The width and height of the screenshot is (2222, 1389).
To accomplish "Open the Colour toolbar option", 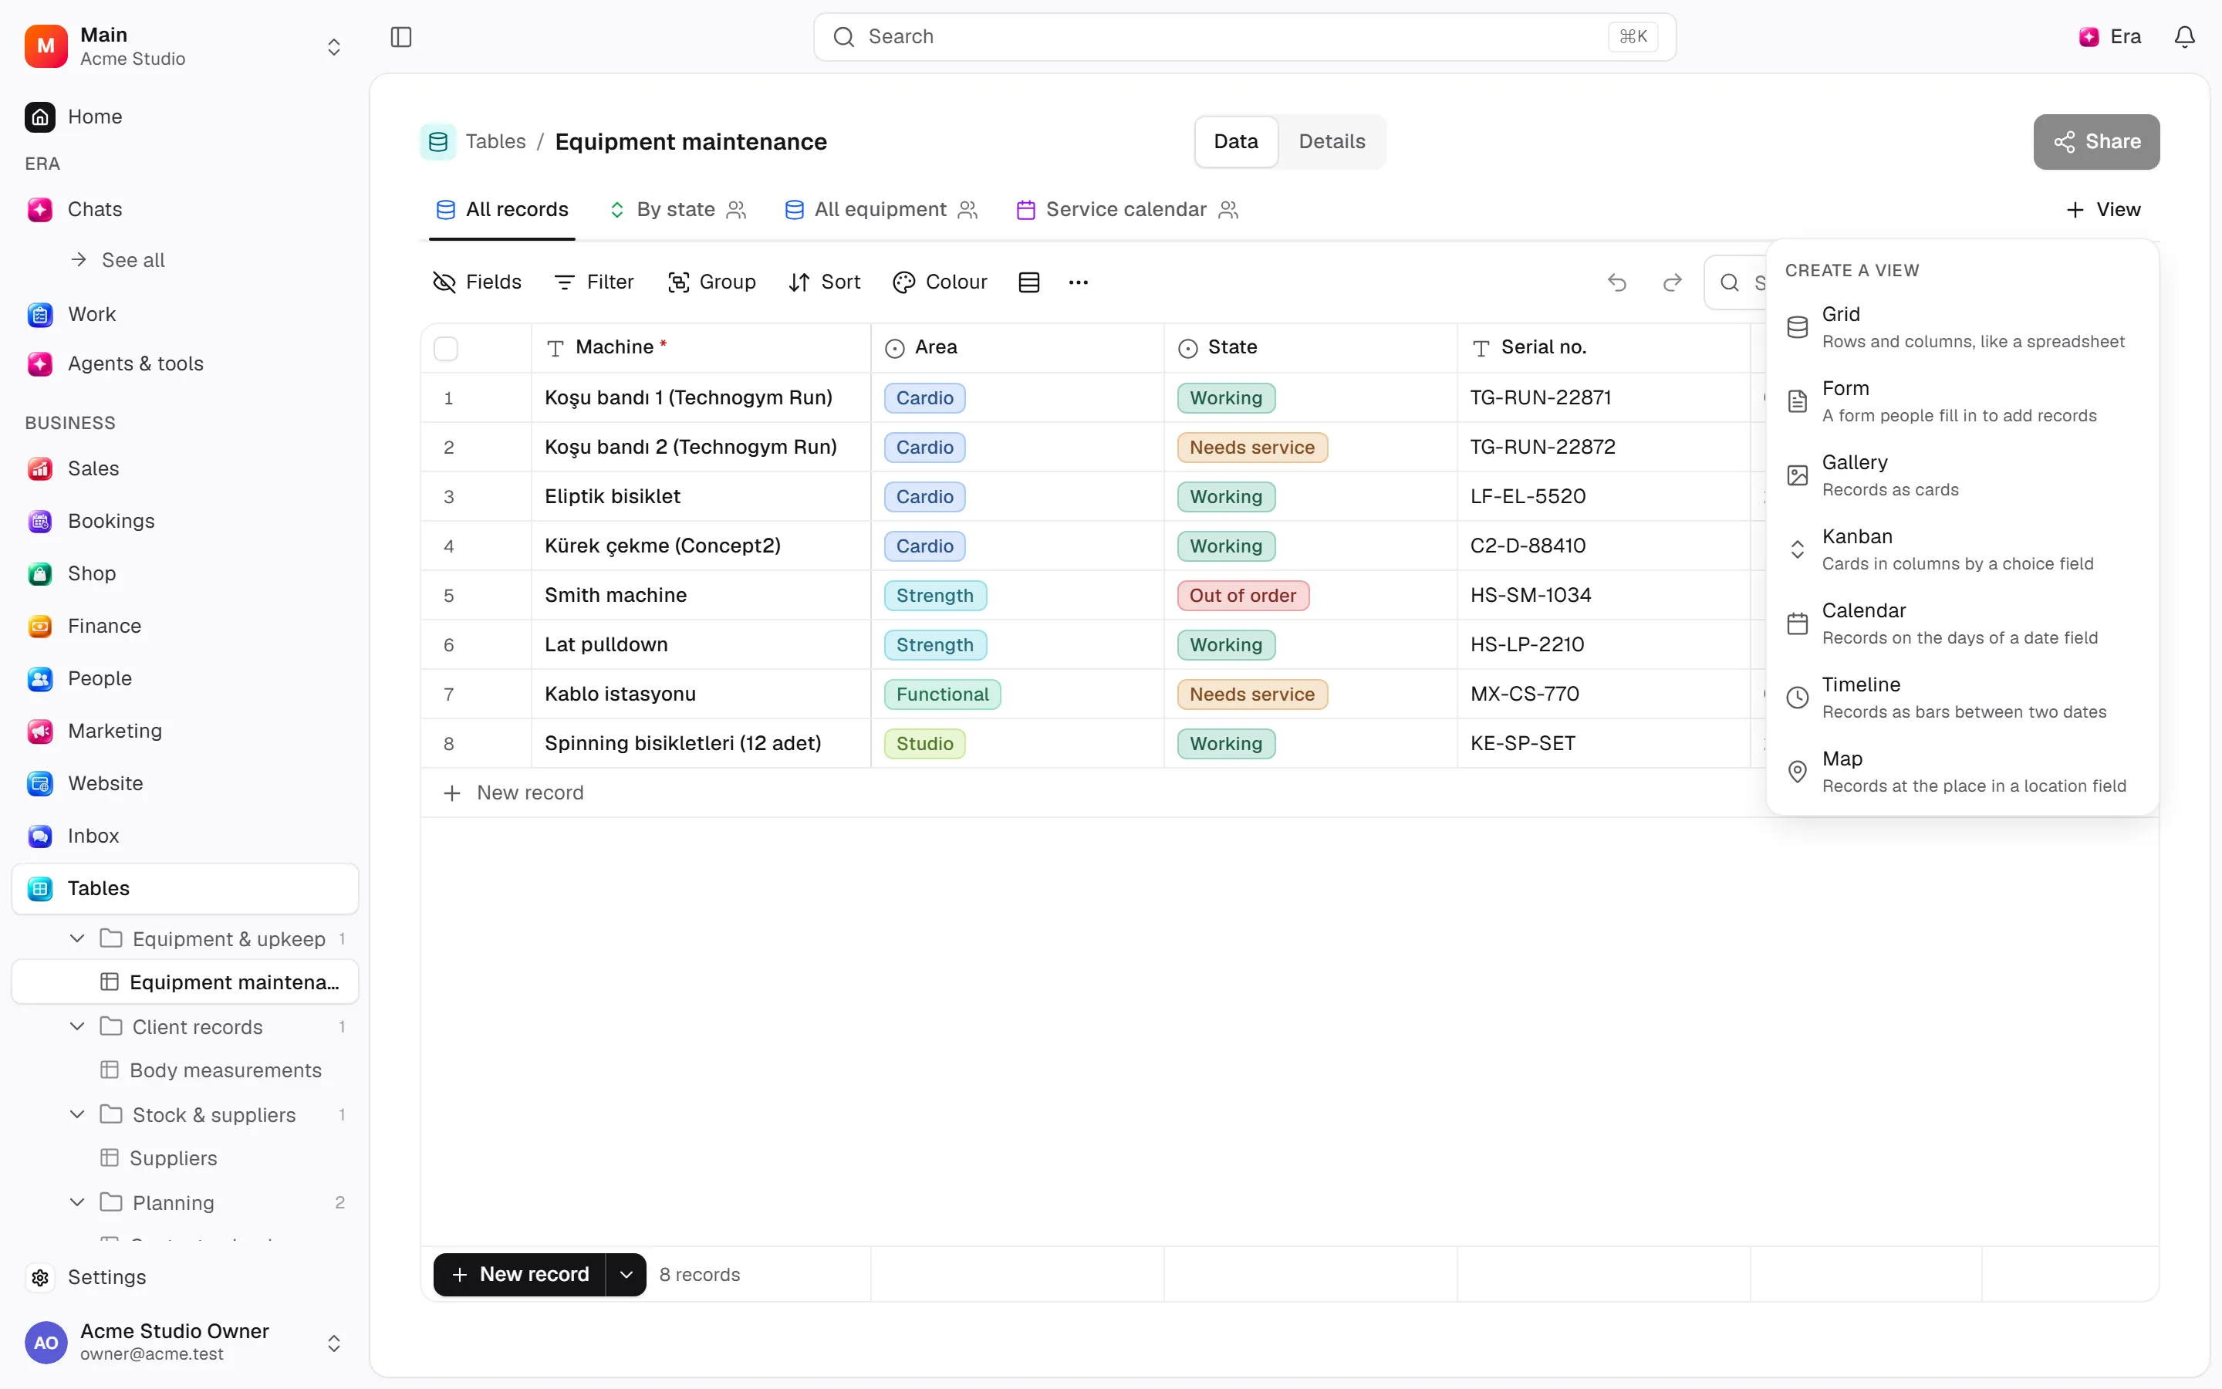I will point(940,282).
